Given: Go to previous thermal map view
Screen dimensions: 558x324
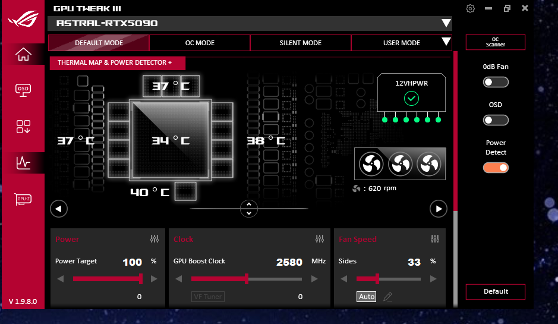Looking at the screenshot, I should tap(59, 209).
